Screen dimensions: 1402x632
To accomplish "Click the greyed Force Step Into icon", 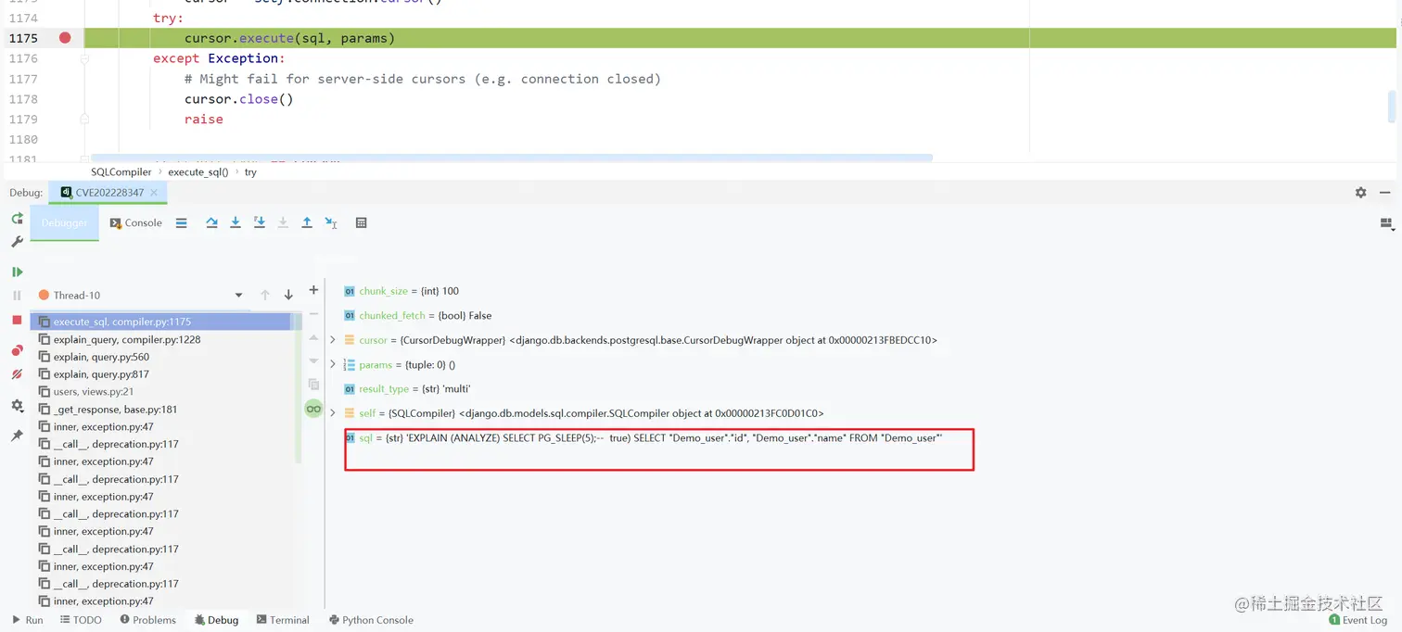I will [283, 222].
